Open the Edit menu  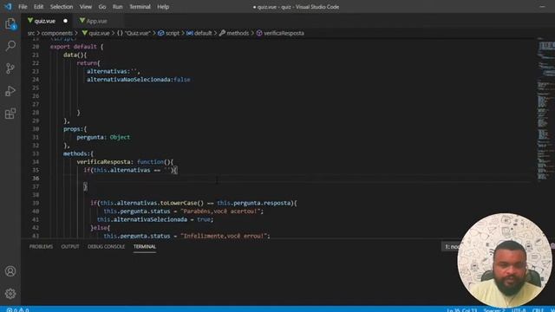(x=38, y=7)
